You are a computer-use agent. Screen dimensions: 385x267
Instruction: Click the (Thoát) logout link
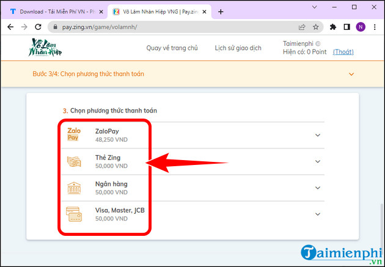tap(343, 52)
